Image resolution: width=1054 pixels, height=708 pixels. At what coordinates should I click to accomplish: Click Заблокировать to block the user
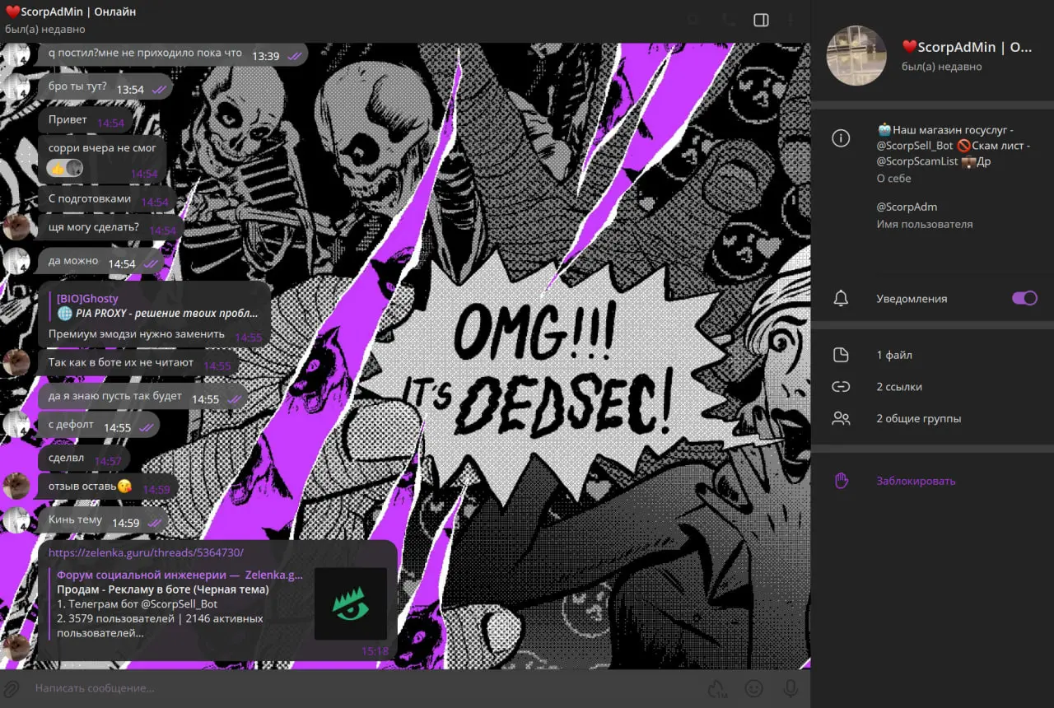pyautogui.click(x=916, y=481)
